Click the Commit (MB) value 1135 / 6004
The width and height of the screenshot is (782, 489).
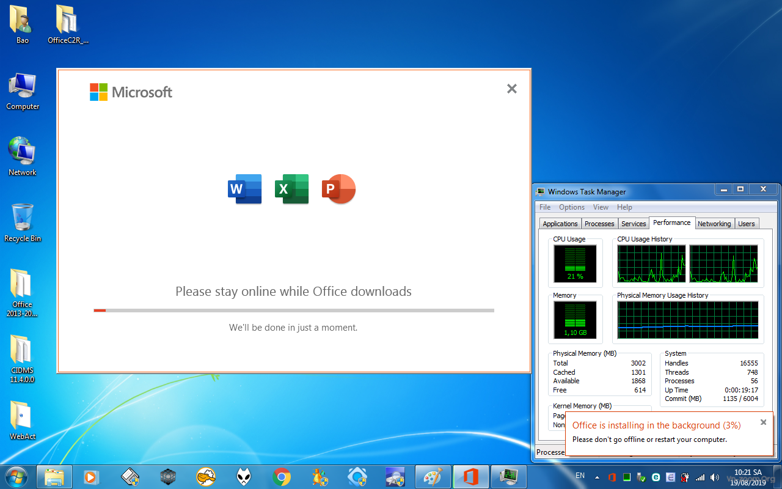(740, 399)
